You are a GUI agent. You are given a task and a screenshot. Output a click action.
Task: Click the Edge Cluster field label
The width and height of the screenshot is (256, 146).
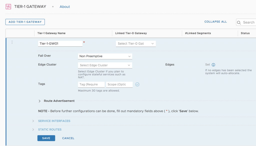pyautogui.click(x=47, y=65)
